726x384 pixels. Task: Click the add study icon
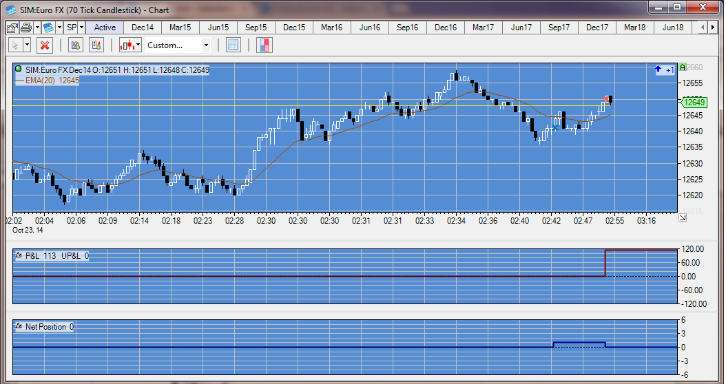76,45
